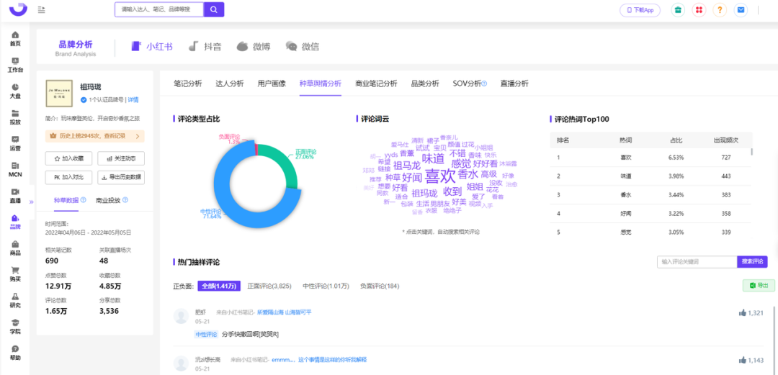Click the magnifier search button
778x375 pixels.
(214, 9)
